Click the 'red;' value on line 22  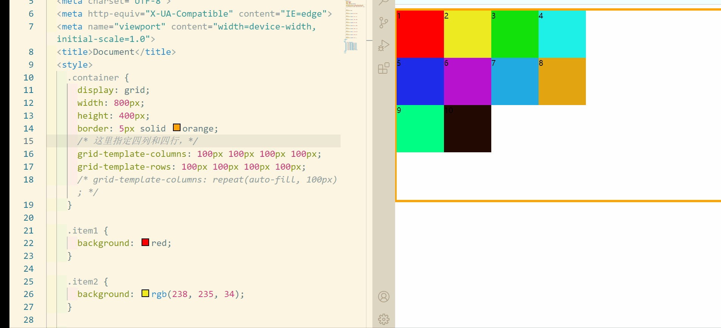coord(162,243)
